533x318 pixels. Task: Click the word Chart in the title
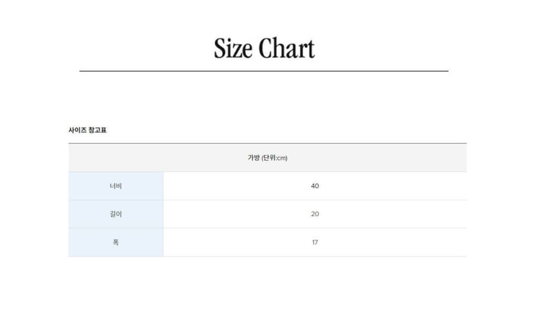(x=287, y=48)
